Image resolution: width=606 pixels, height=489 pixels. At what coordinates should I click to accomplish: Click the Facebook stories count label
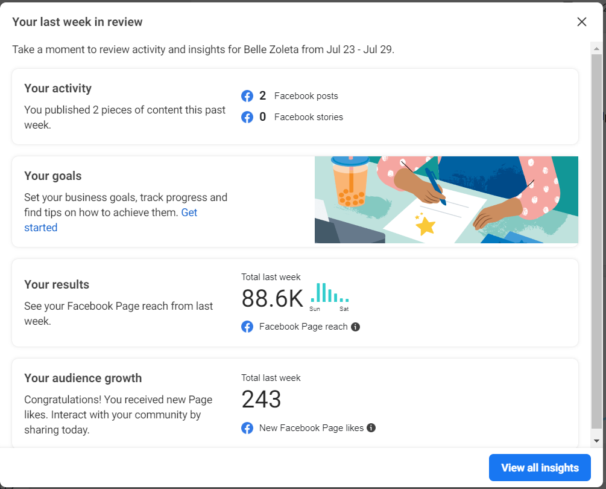tap(308, 117)
